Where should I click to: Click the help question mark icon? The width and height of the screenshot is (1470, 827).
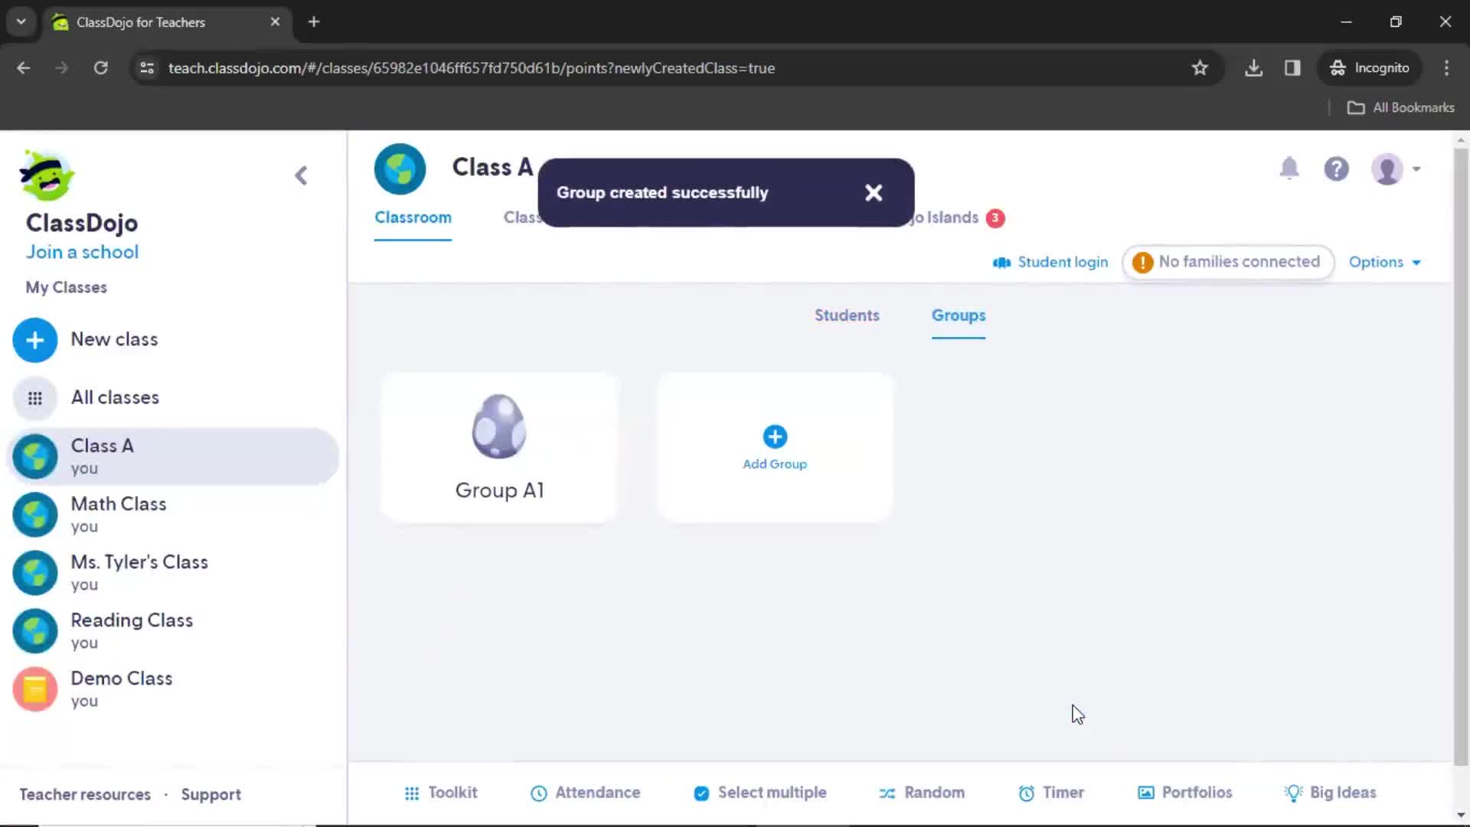pos(1337,168)
